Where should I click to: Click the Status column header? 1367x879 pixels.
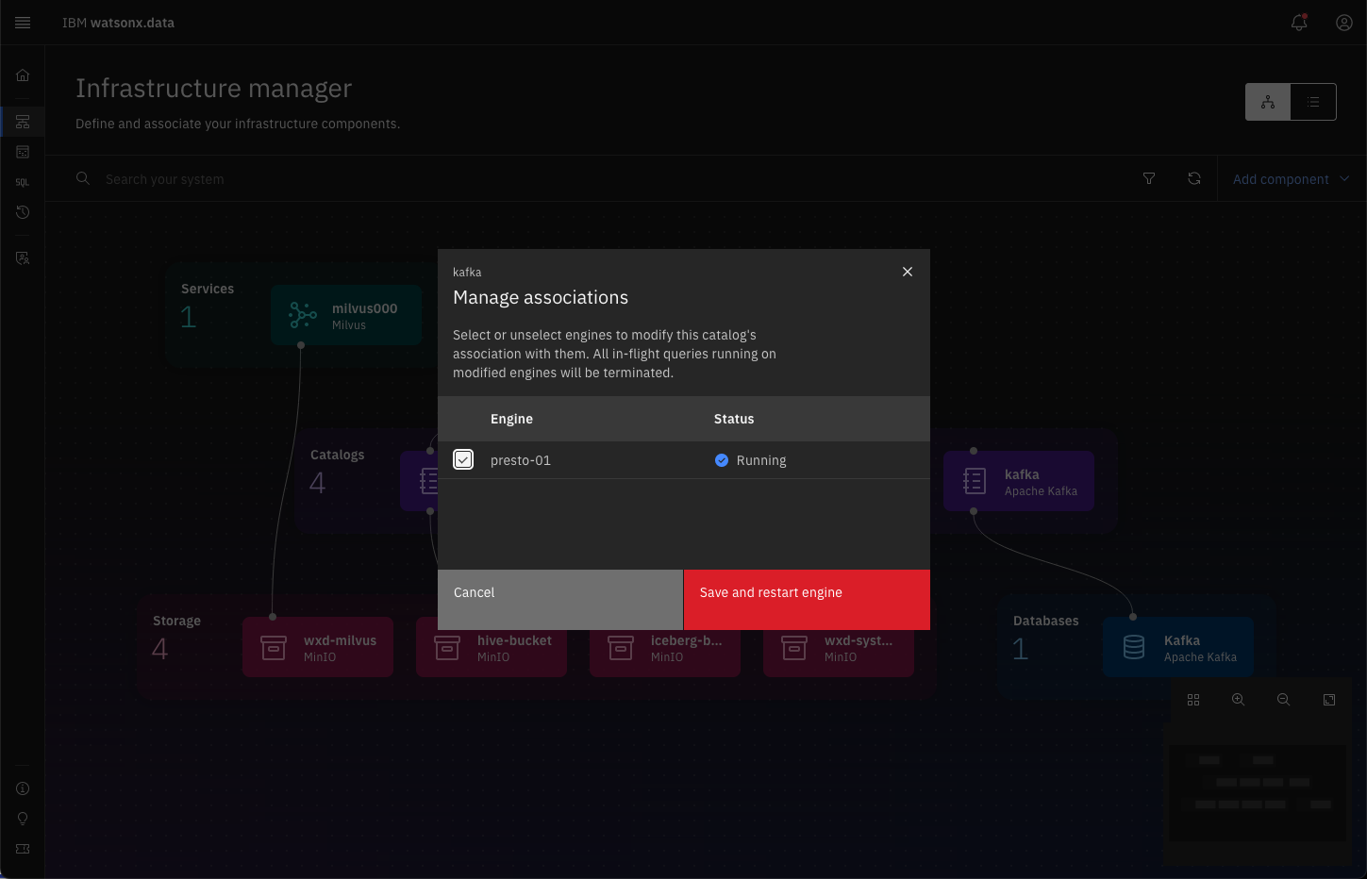point(734,419)
